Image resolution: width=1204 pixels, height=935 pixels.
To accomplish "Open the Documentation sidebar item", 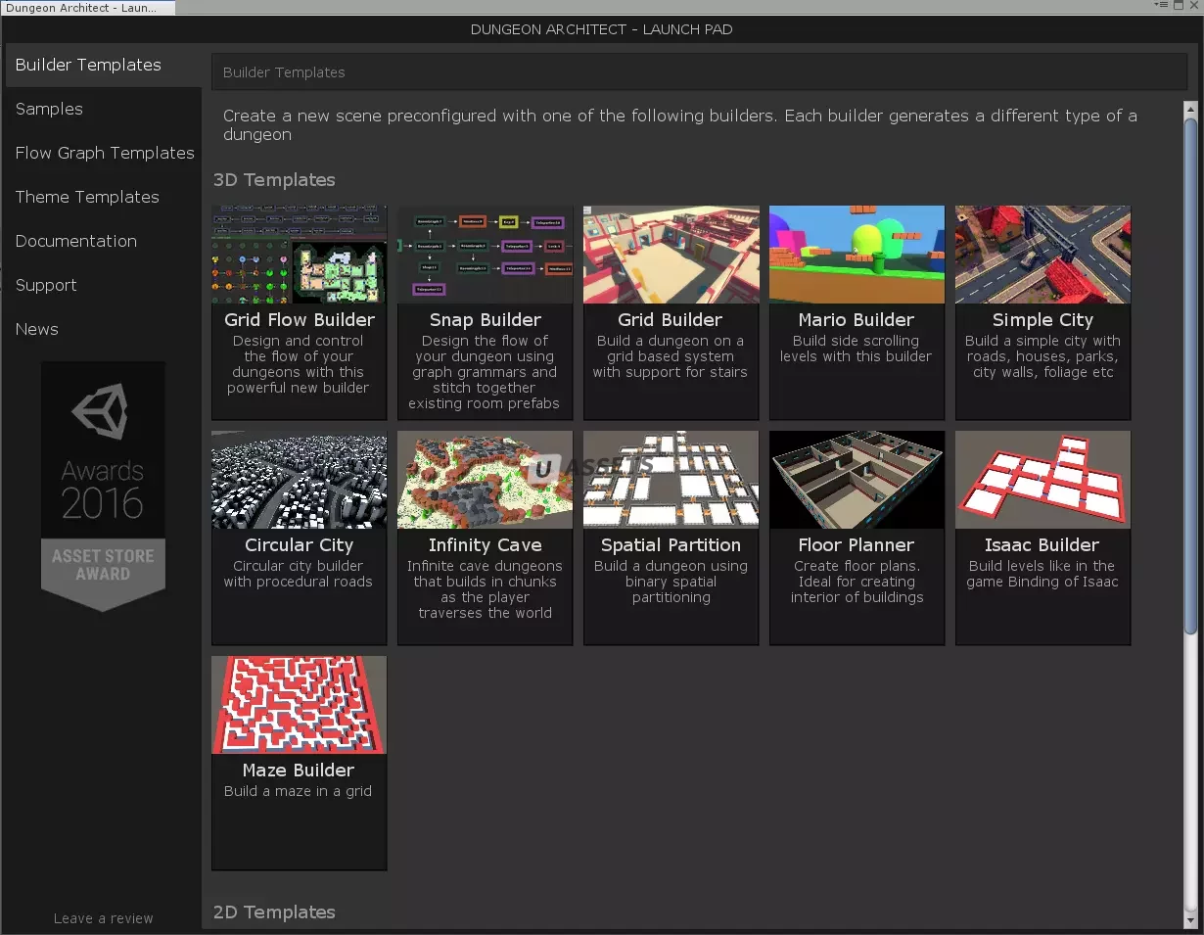I will 76,241.
